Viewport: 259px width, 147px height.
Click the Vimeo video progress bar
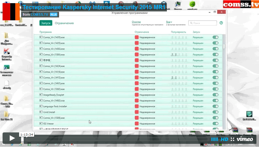(x=117, y=139)
